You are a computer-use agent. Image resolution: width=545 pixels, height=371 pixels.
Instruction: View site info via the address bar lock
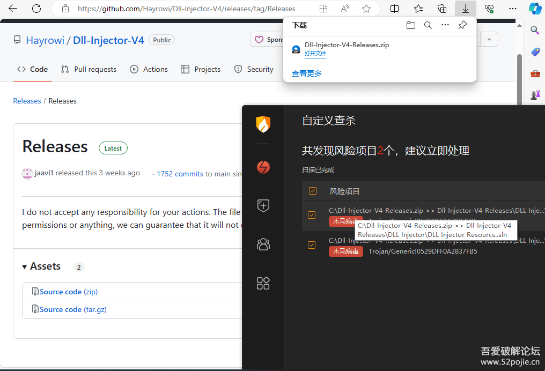coord(65,9)
